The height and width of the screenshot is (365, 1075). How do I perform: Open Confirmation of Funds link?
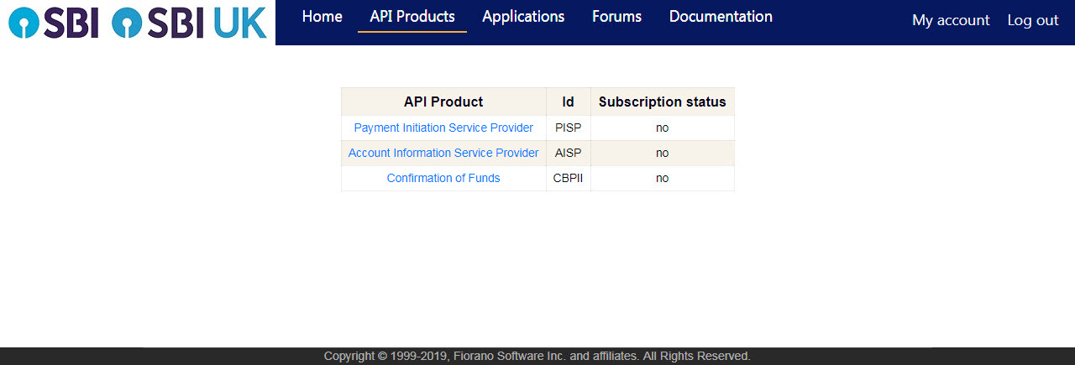443,178
